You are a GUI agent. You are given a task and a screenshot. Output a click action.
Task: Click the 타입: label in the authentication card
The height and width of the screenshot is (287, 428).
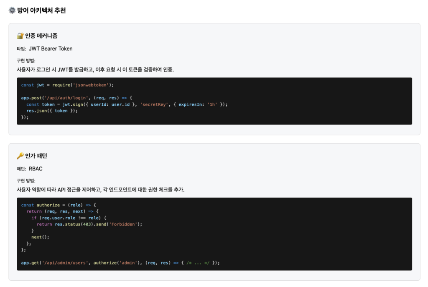[x=21, y=49]
